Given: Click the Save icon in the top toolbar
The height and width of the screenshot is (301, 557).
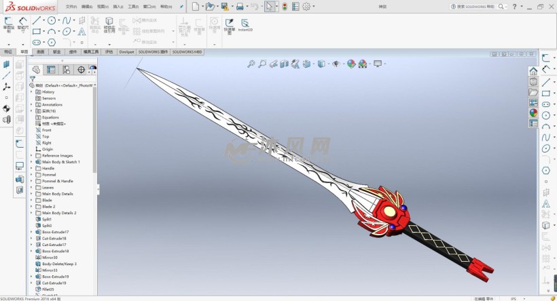Looking at the screenshot, I should coord(225,6).
